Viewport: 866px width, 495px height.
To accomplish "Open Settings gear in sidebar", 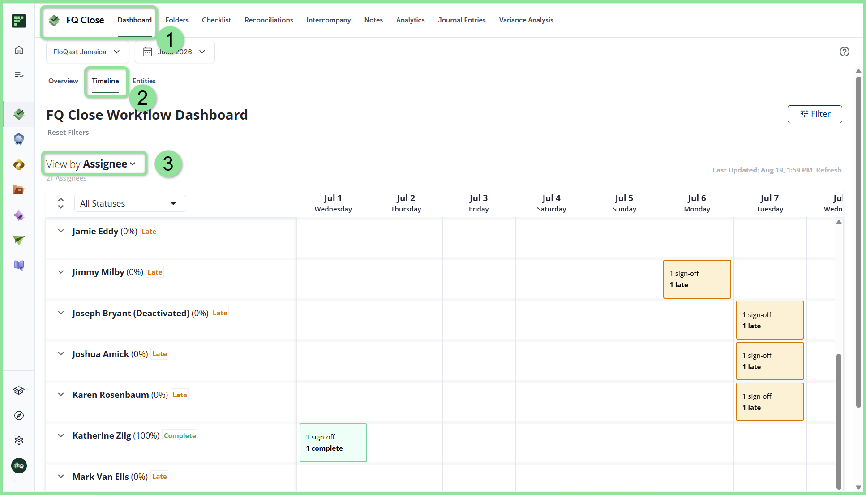I will (x=19, y=441).
